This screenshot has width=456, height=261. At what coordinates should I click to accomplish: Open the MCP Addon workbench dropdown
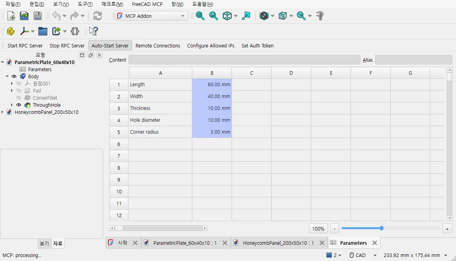[x=151, y=16]
